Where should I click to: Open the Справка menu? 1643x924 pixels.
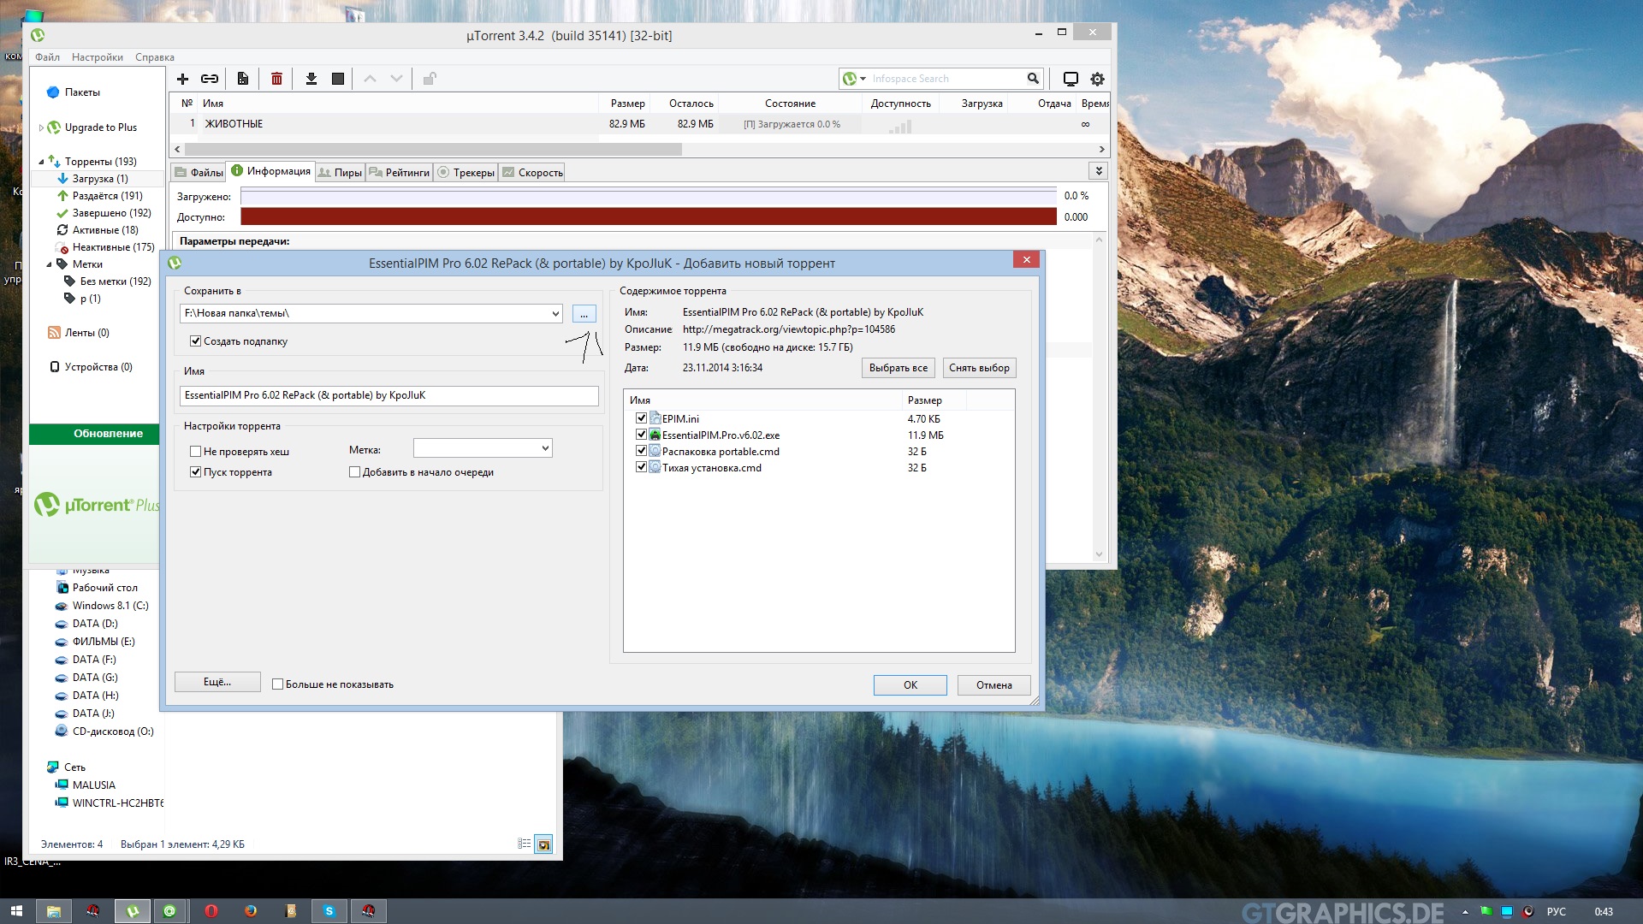155,57
